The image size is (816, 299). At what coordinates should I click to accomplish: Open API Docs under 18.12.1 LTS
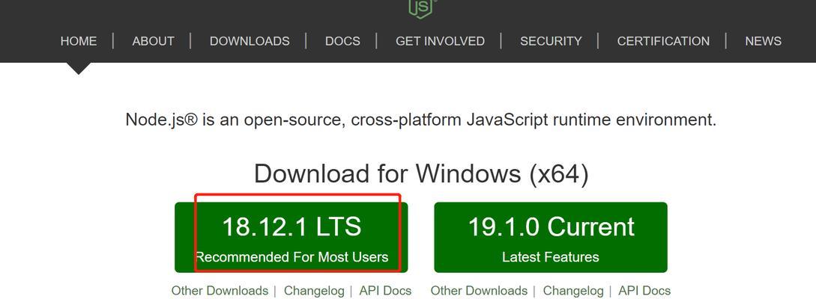tap(385, 291)
